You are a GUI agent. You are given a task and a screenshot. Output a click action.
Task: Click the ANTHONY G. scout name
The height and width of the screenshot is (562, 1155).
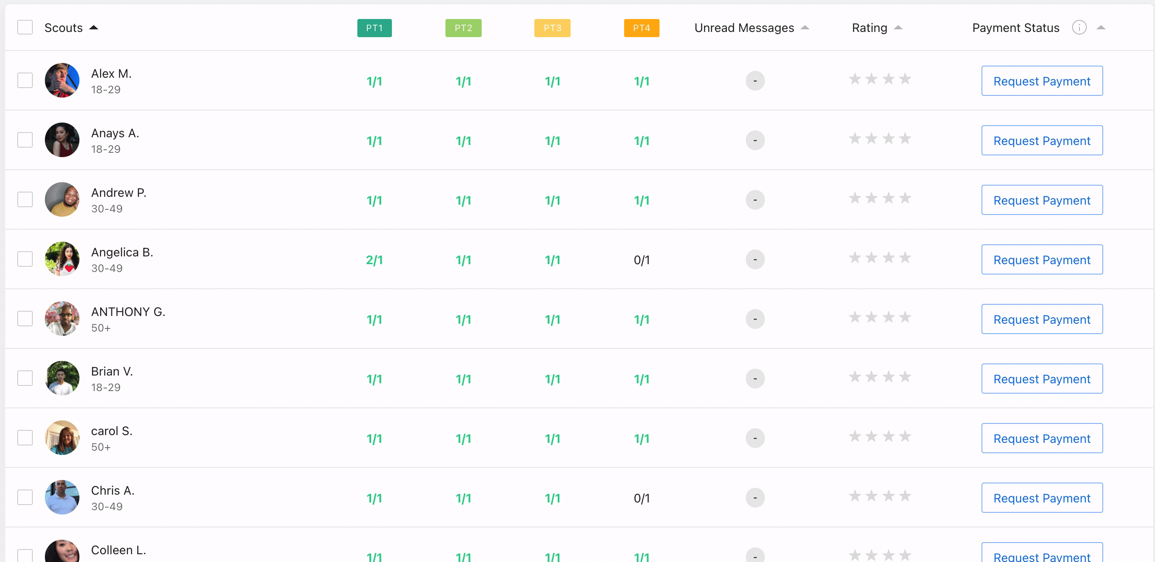click(x=128, y=312)
